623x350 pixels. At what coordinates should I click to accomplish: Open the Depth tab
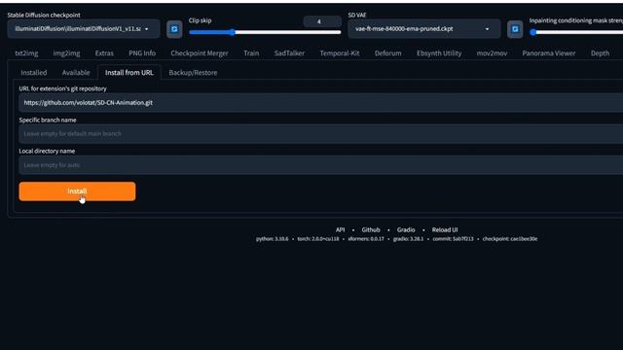600,53
